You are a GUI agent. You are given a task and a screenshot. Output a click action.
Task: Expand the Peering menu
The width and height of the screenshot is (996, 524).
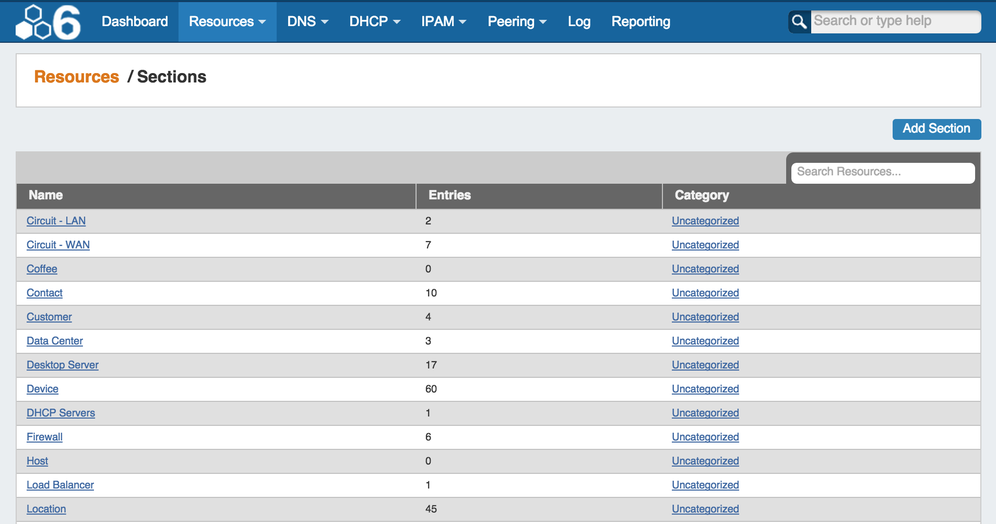tap(517, 22)
